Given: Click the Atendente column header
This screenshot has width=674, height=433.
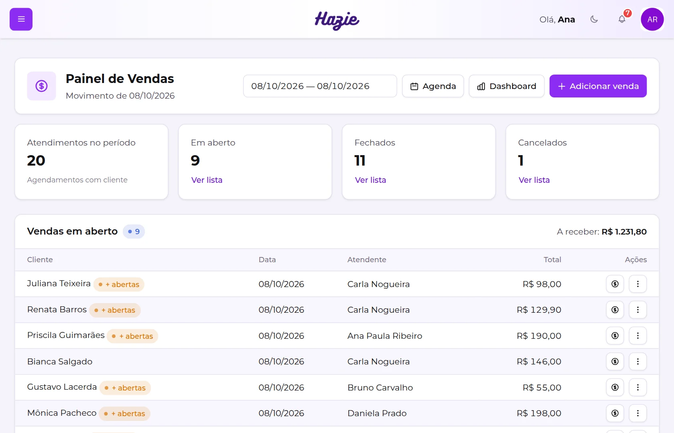Looking at the screenshot, I should (367, 259).
